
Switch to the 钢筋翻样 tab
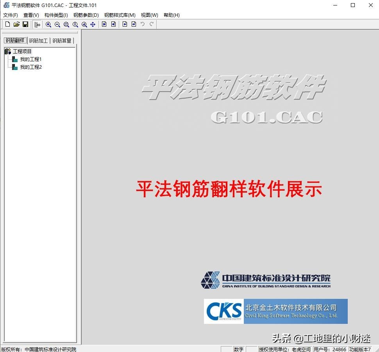pyautogui.click(x=15, y=40)
